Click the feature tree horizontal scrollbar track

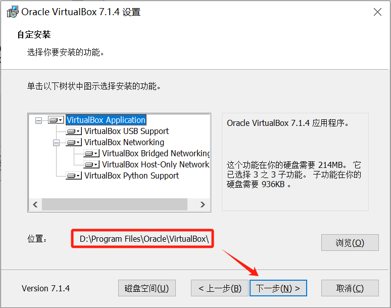pos(115,204)
